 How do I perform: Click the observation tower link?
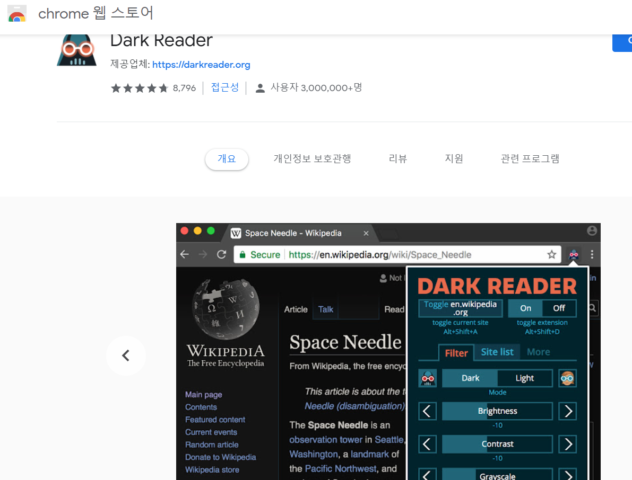326,440
